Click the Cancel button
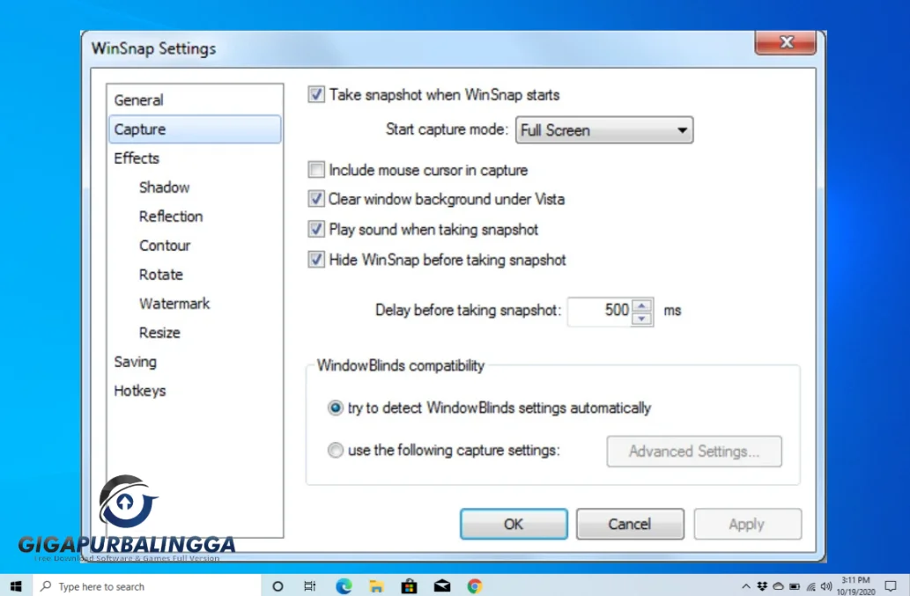The width and height of the screenshot is (910, 596). (x=630, y=524)
